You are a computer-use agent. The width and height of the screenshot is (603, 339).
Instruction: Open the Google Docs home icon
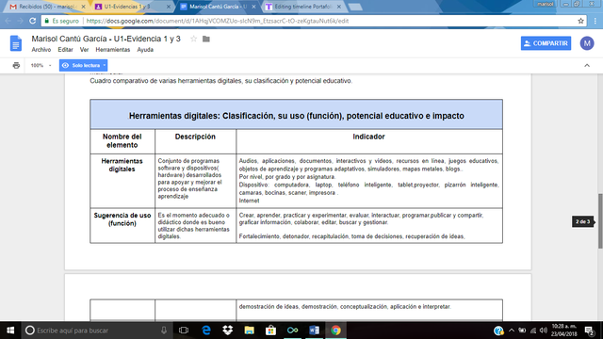pos(16,43)
